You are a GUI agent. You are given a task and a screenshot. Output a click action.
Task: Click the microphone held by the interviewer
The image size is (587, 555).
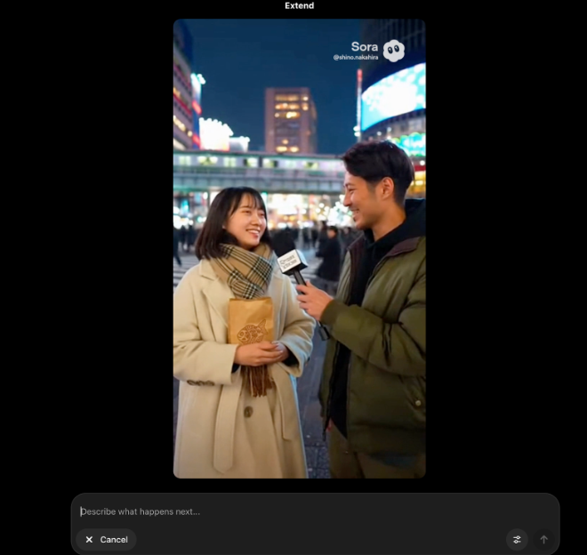(x=291, y=263)
